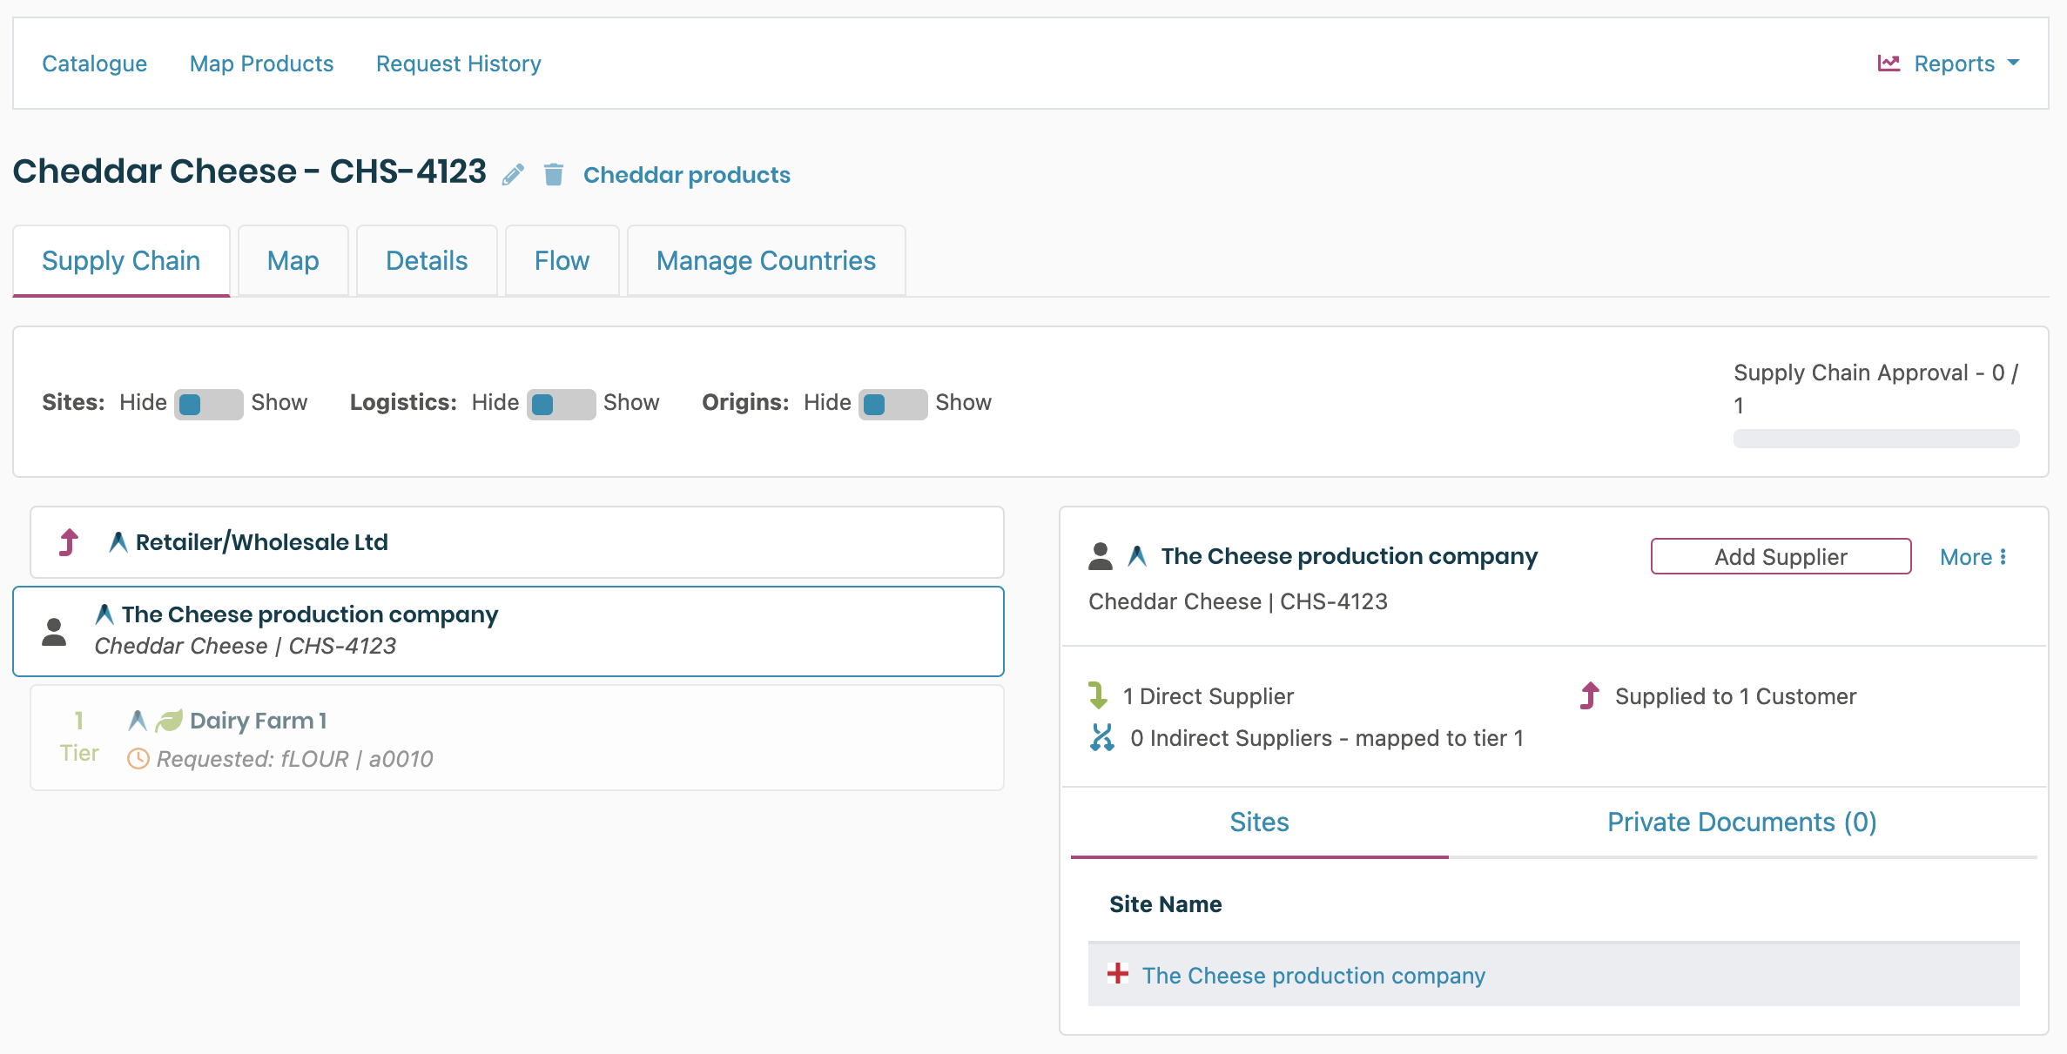2067x1054 pixels.
Task: Click the Reports chart icon
Action: point(1888,64)
